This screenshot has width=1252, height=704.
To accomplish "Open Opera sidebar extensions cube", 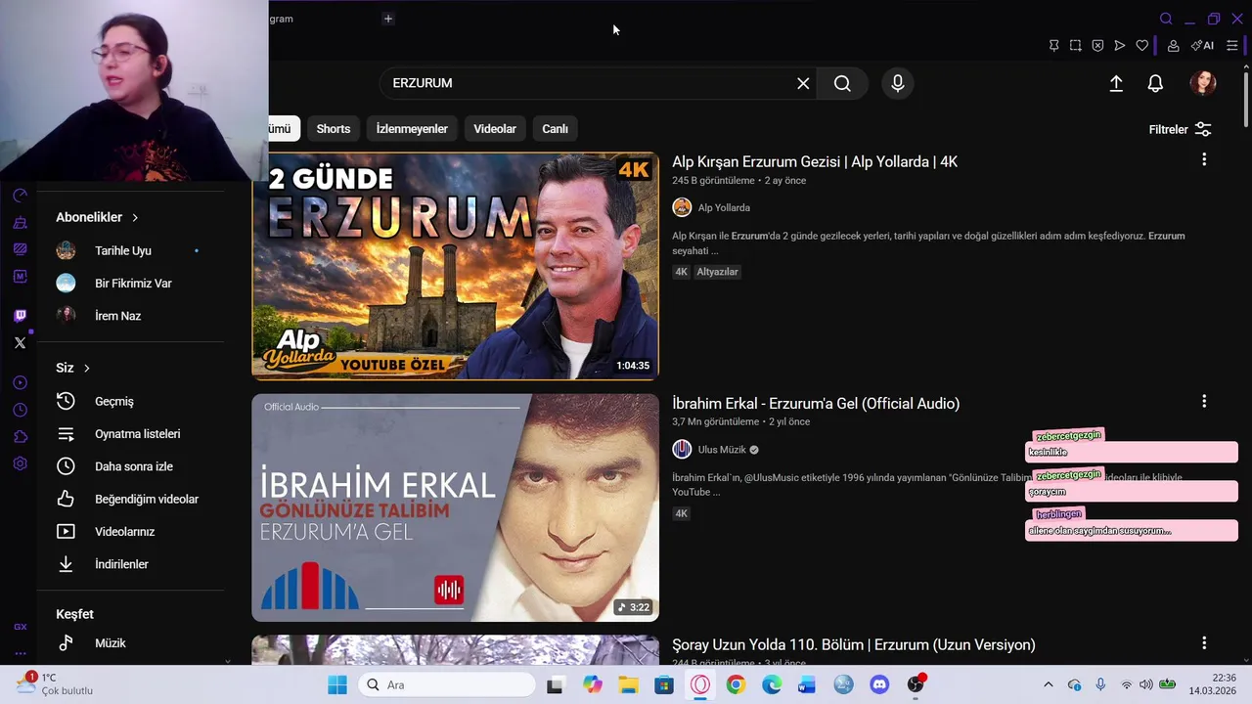I will pyautogui.click(x=20, y=436).
